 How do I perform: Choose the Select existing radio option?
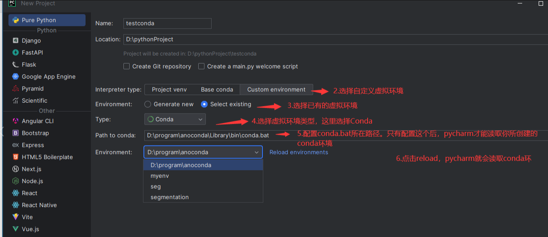204,104
